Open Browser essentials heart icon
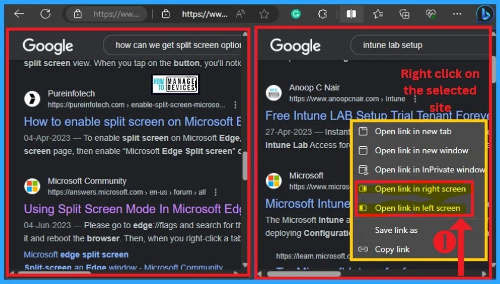 (x=431, y=14)
